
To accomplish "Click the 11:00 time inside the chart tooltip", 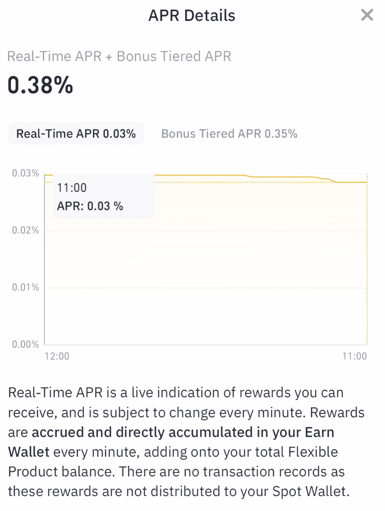I will click(72, 188).
